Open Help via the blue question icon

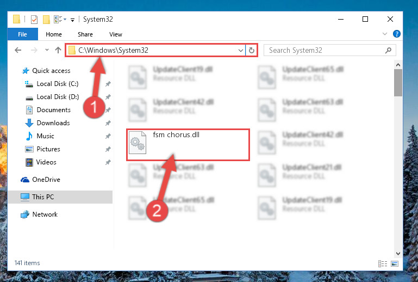point(396,34)
